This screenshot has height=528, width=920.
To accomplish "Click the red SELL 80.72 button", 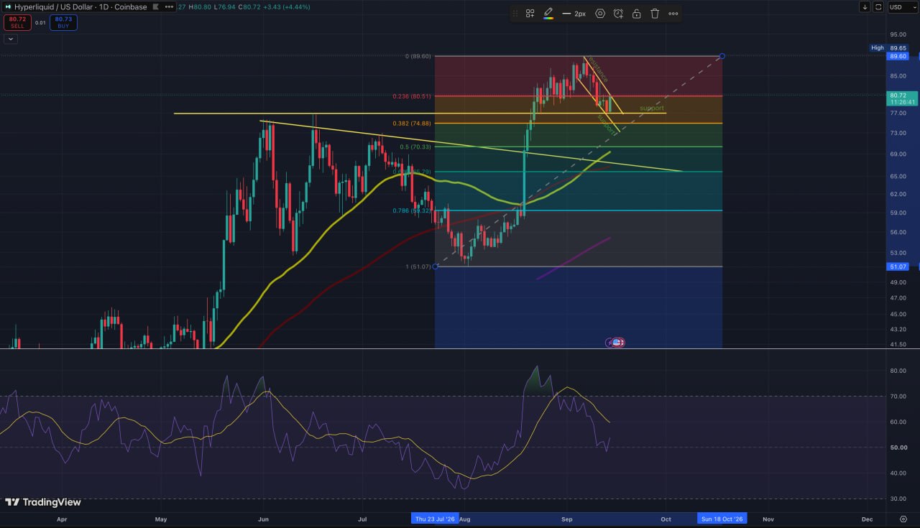I will coord(17,22).
